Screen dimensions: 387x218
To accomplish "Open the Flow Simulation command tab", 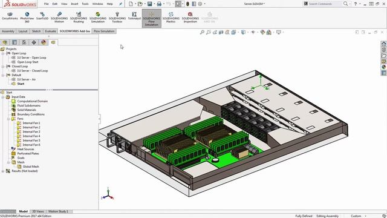I will click(104, 31).
